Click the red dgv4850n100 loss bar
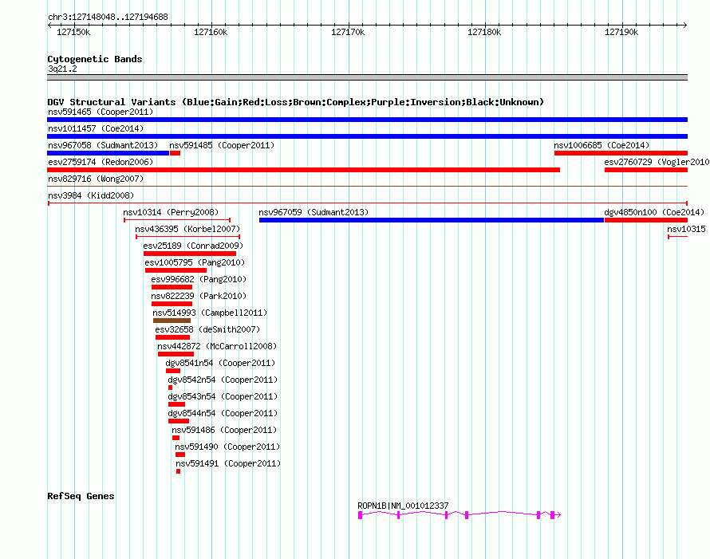The height and width of the screenshot is (559, 710). (646, 220)
